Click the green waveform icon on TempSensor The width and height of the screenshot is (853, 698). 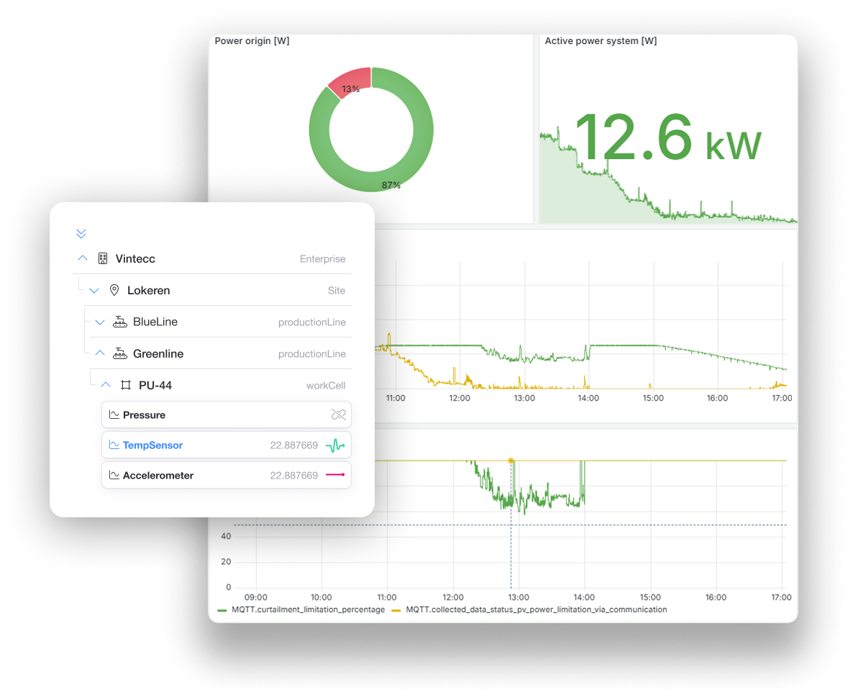335,445
